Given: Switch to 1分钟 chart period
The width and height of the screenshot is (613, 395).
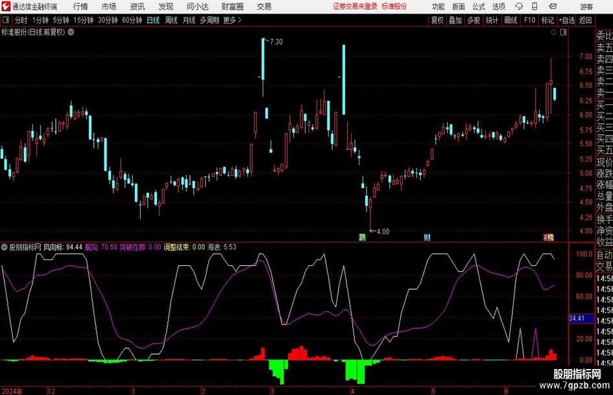Looking at the screenshot, I should click(40, 20).
